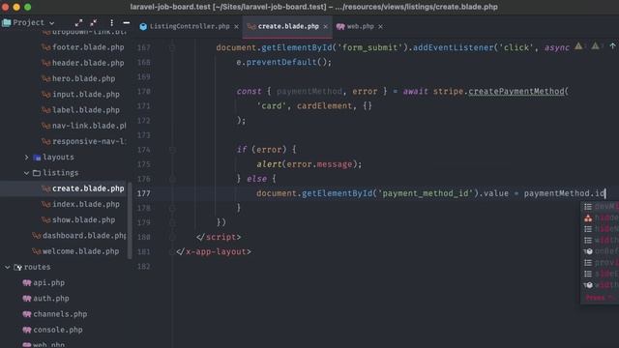Click line number 177 in gutter

(x=144, y=193)
